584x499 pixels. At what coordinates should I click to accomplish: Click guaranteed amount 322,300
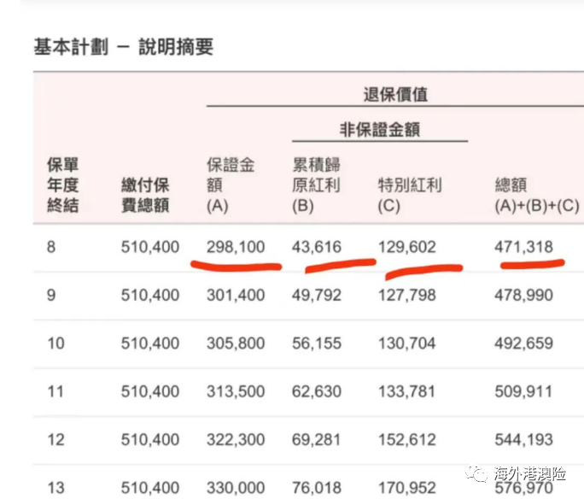(236, 440)
